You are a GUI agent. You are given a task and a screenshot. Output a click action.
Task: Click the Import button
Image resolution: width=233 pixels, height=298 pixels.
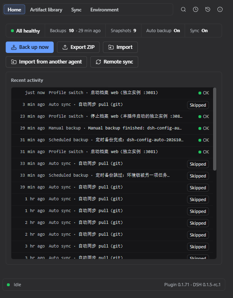coord(120,47)
